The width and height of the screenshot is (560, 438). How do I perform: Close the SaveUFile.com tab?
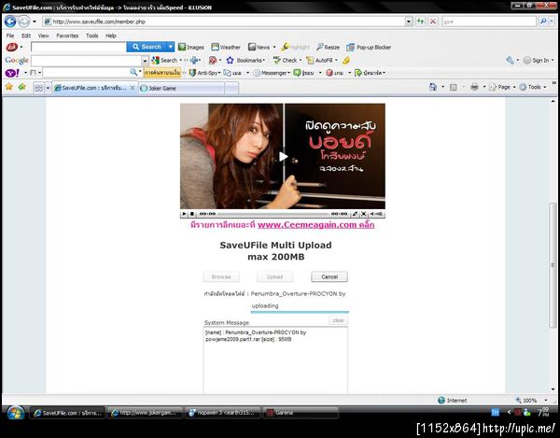tap(133, 88)
